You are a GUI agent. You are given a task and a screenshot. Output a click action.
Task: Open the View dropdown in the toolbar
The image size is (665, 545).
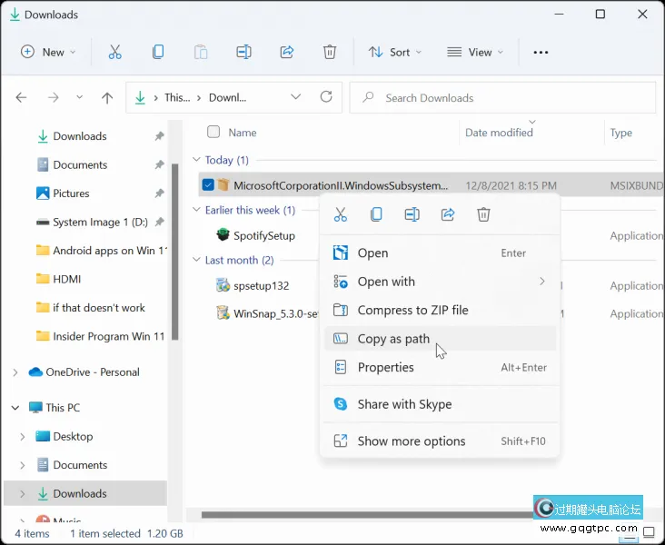tap(473, 53)
